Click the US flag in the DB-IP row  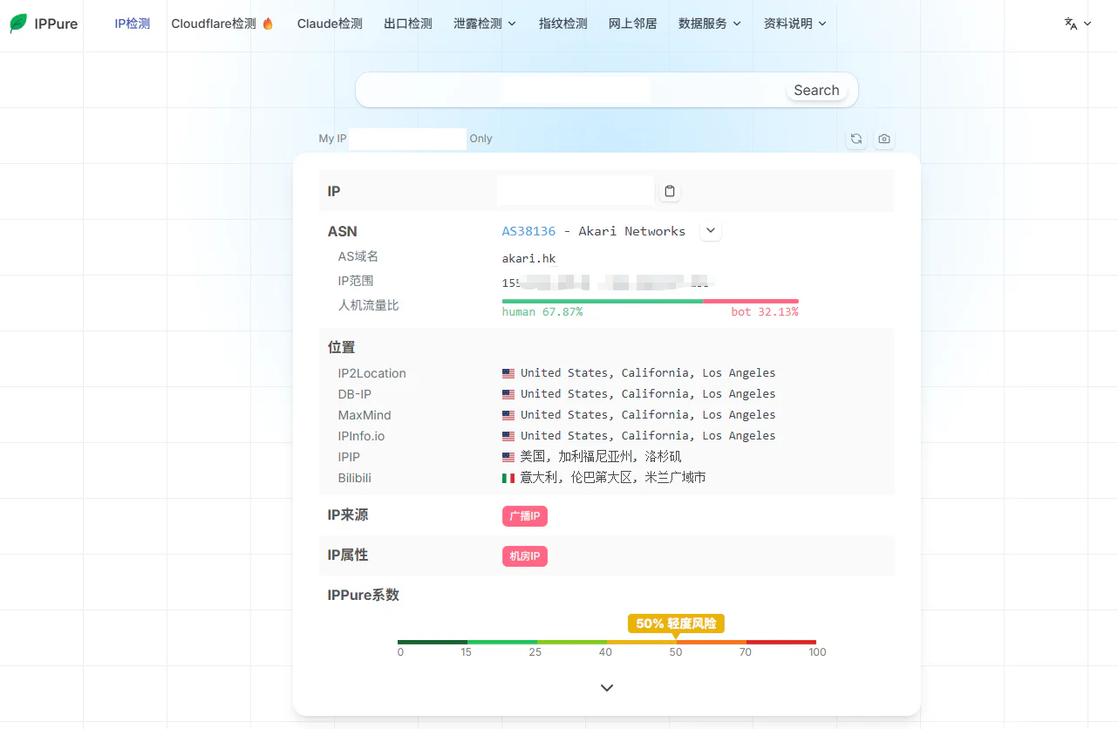pyautogui.click(x=508, y=394)
